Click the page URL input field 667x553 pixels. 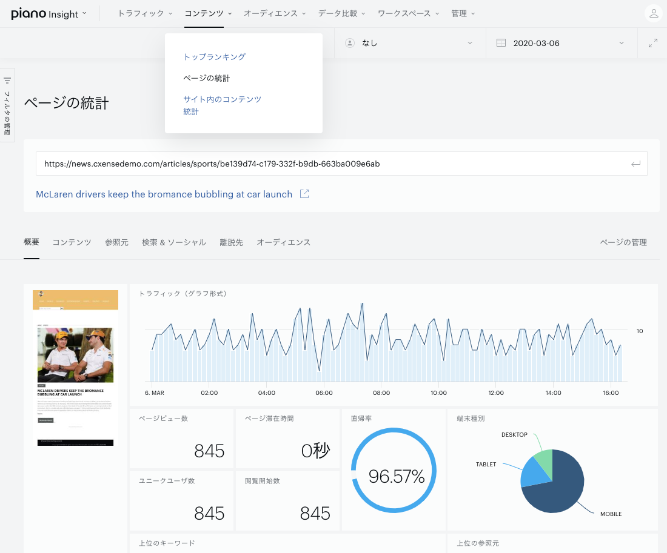click(332, 164)
